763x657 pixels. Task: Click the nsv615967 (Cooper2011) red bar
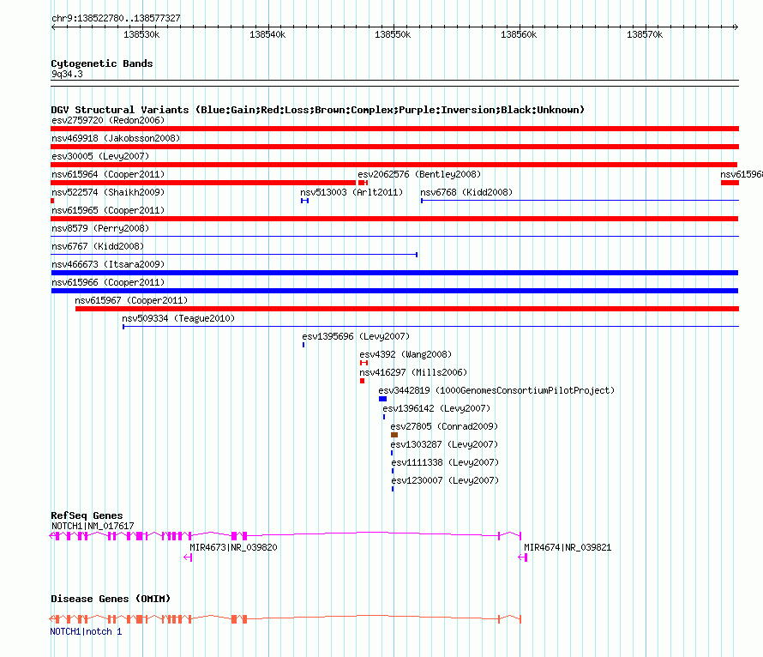tap(406, 309)
